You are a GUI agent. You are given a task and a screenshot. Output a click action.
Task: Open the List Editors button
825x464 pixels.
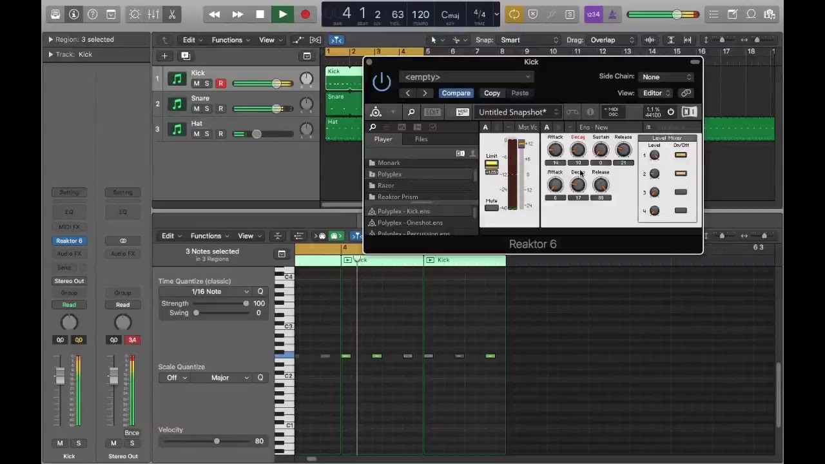[713, 14]
